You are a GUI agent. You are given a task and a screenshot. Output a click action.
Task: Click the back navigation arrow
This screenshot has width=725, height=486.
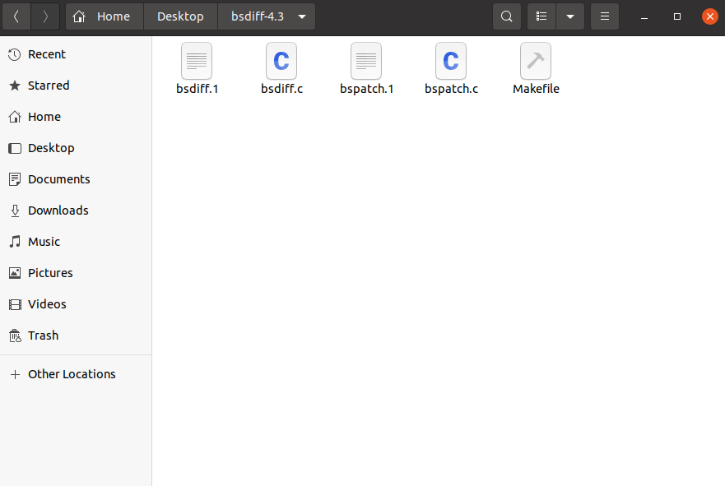tap(16, 16)
